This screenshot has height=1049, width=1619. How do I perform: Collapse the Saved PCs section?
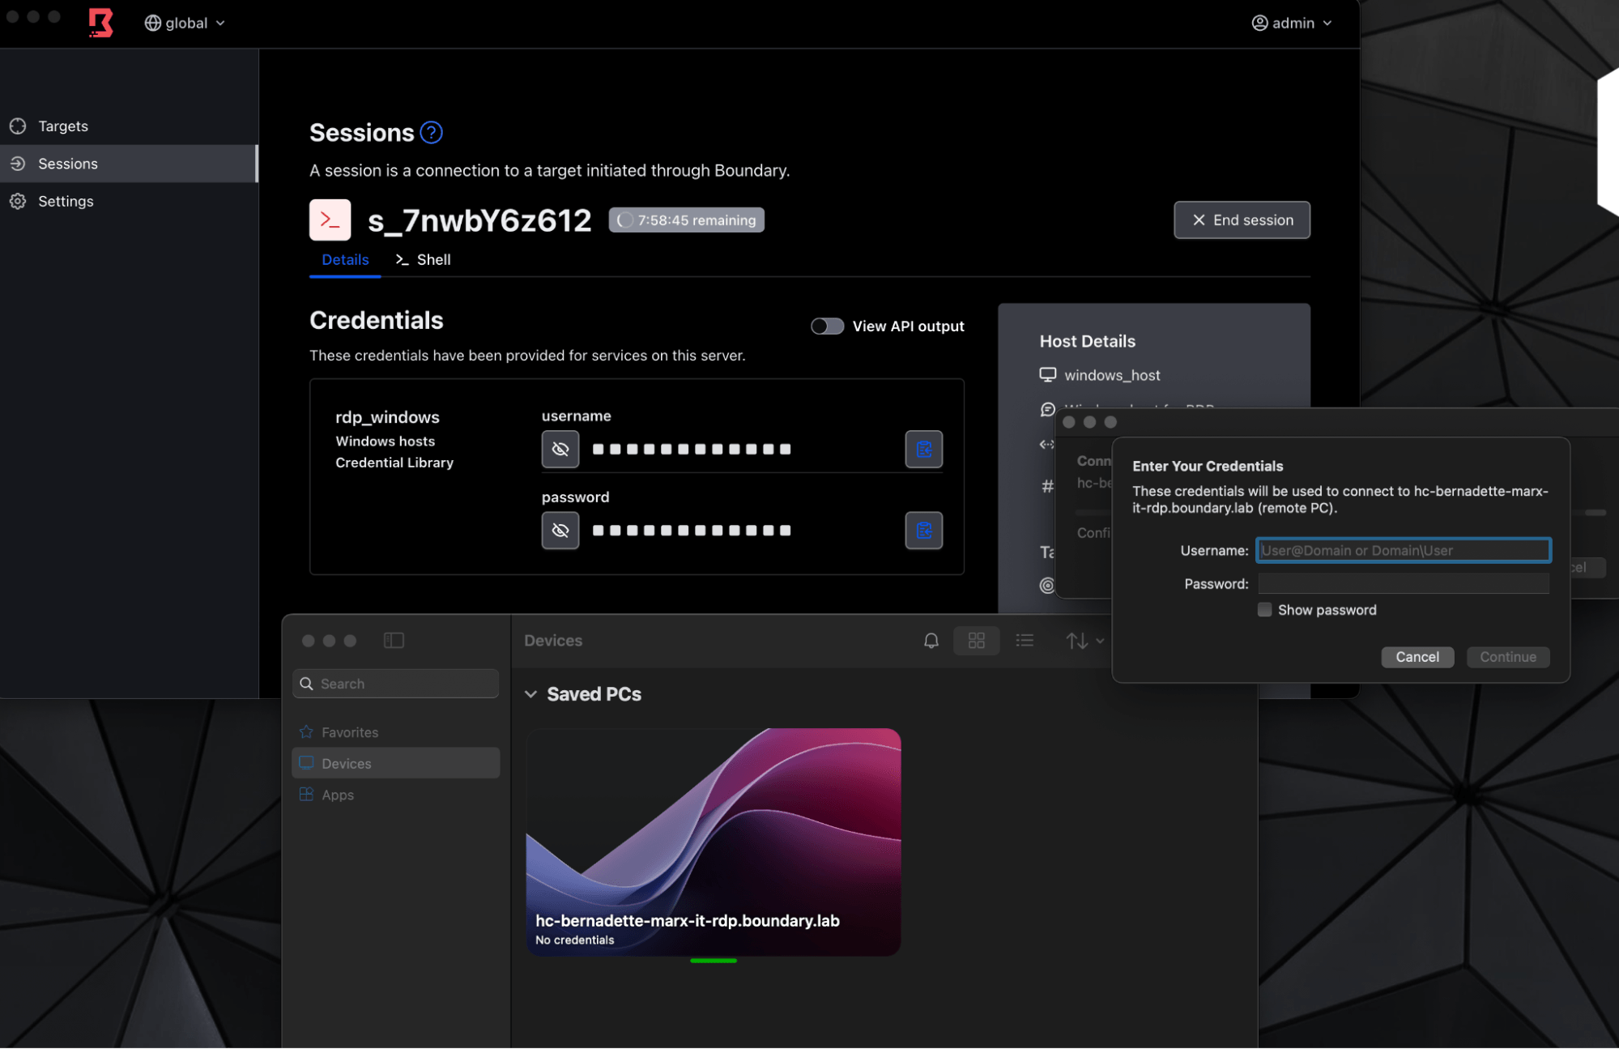coord(531,694)
